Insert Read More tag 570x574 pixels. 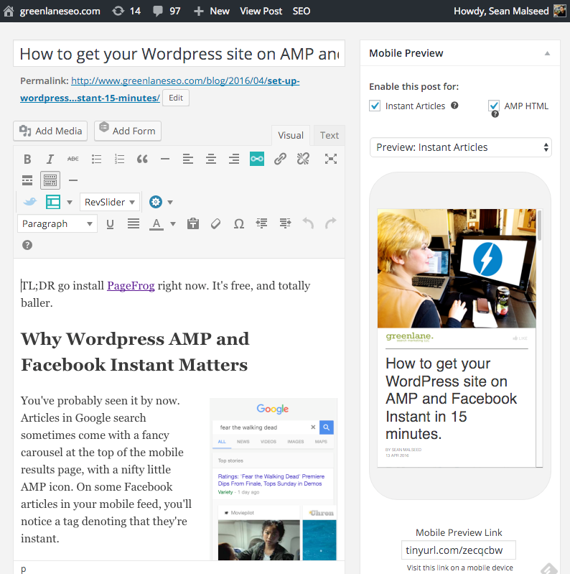[x=27, y=180]
